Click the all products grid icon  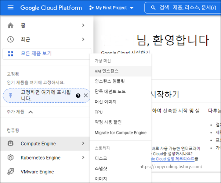(x=11, y=54)
